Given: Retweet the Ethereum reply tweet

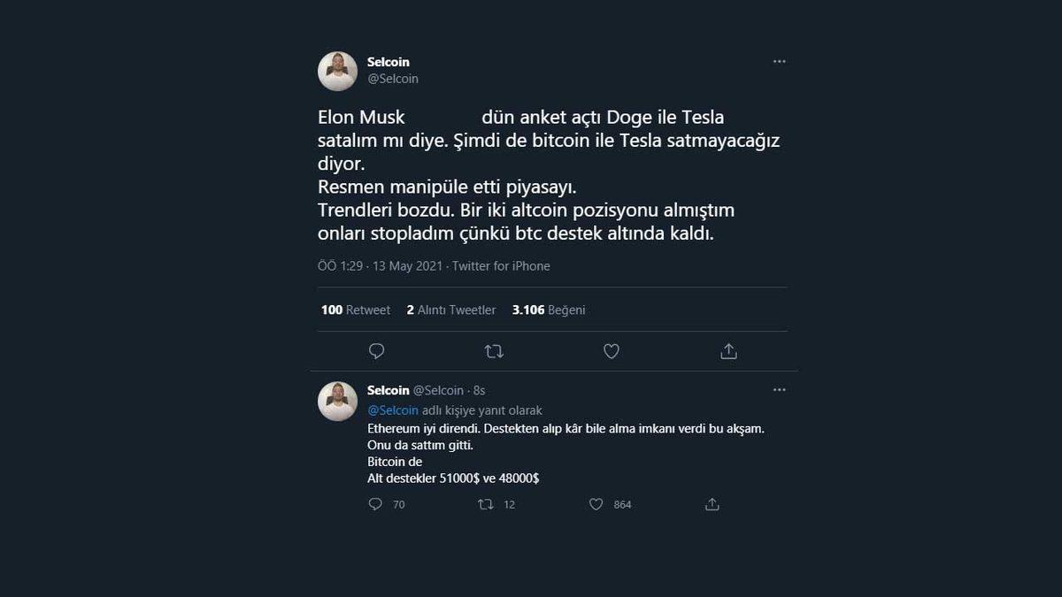Looking at the screenshot, I should click(484, 504).
